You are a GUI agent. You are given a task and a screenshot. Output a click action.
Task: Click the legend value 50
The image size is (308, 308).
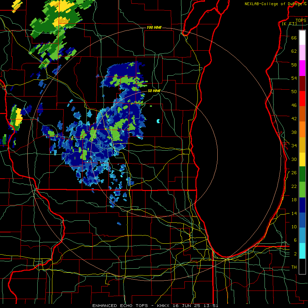pos(294,91)
